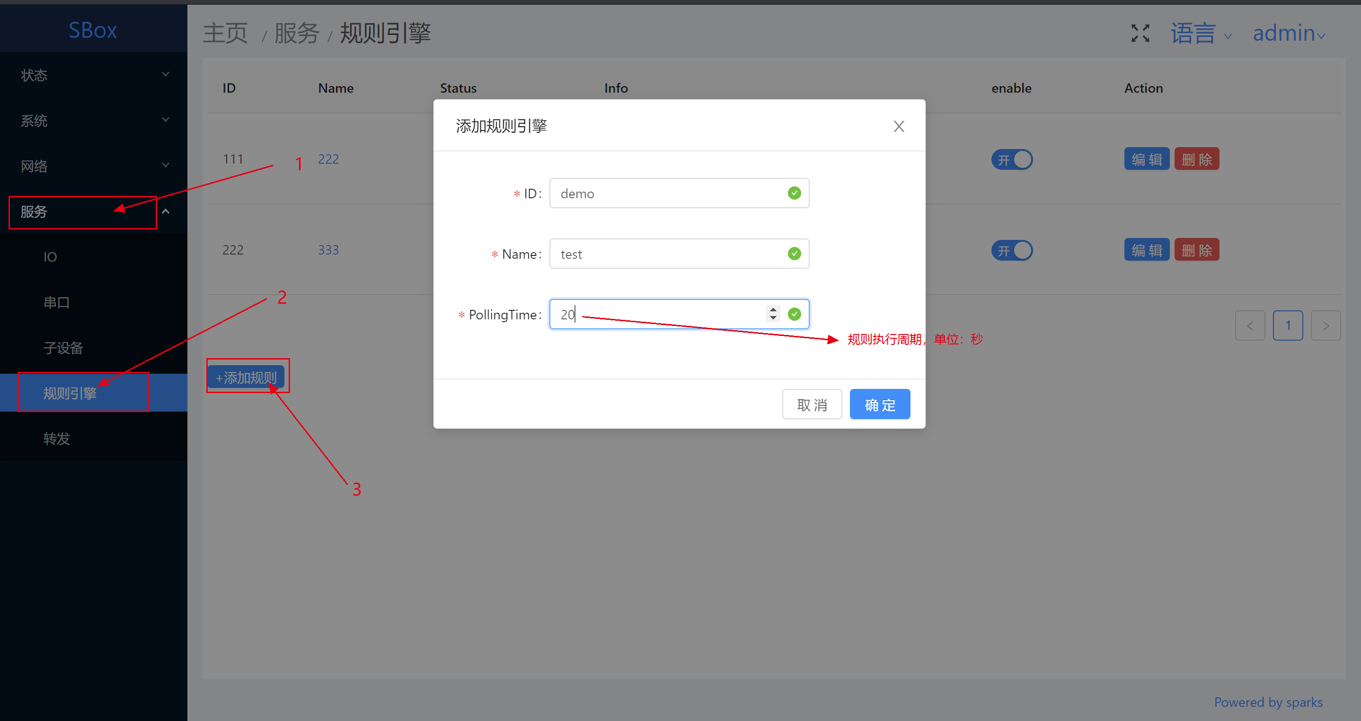This screenshot has height=721, width=1361.
Task: Open the 串口 submenu item
Action: (56, 303)
